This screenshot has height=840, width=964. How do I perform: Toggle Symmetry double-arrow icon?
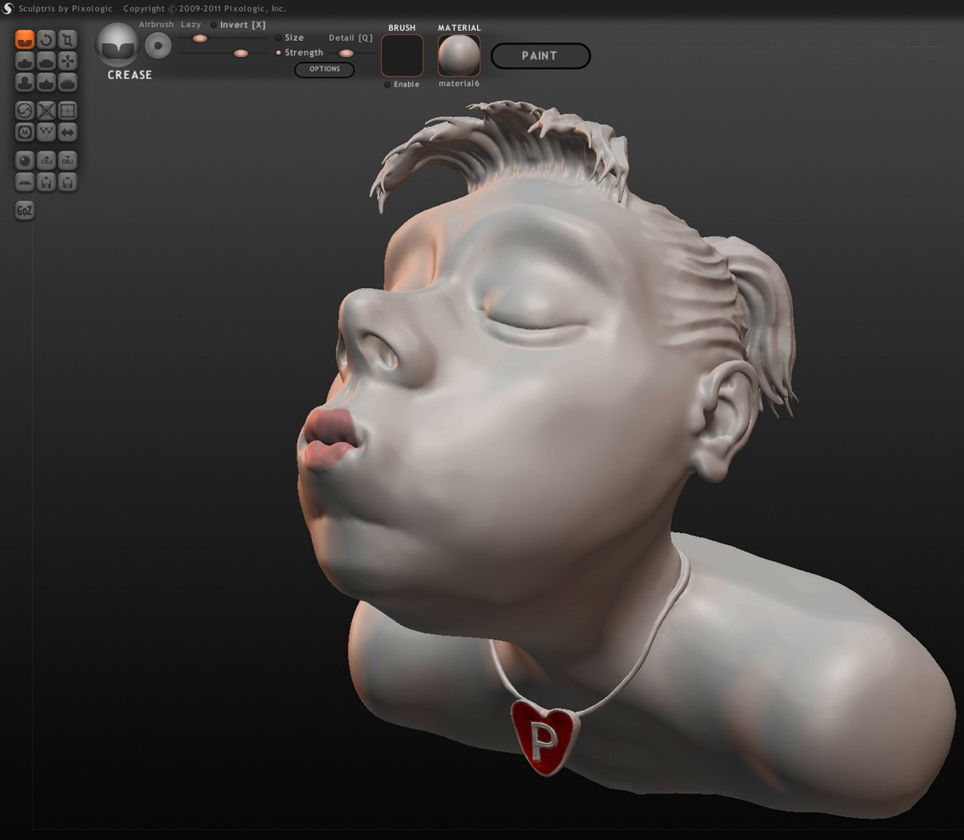click(68, 132)
